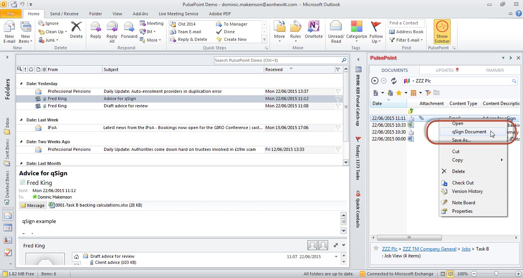Image resolution: width=523 pixels, height=278 pixels.
Task: Collapse the Date: Yesterday group
Action: (x=21, y=84)
